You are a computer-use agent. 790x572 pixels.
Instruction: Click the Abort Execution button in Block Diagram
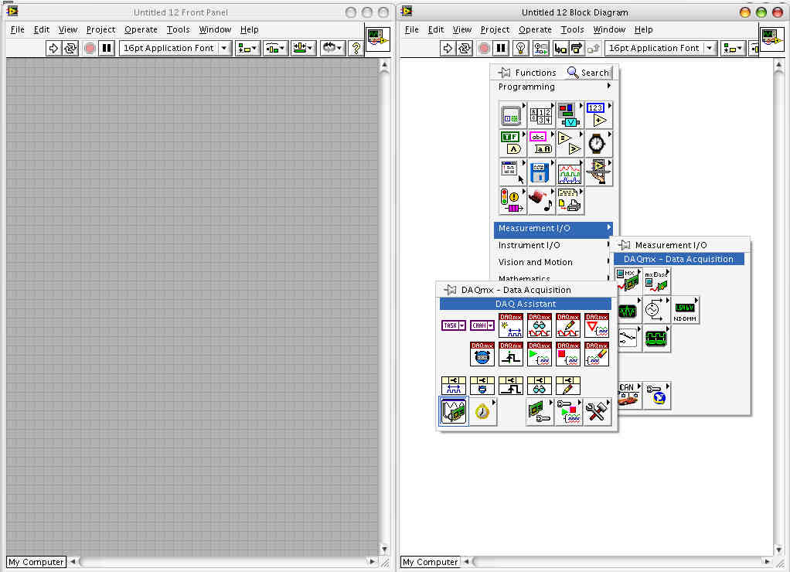click(x=484, y=48)
